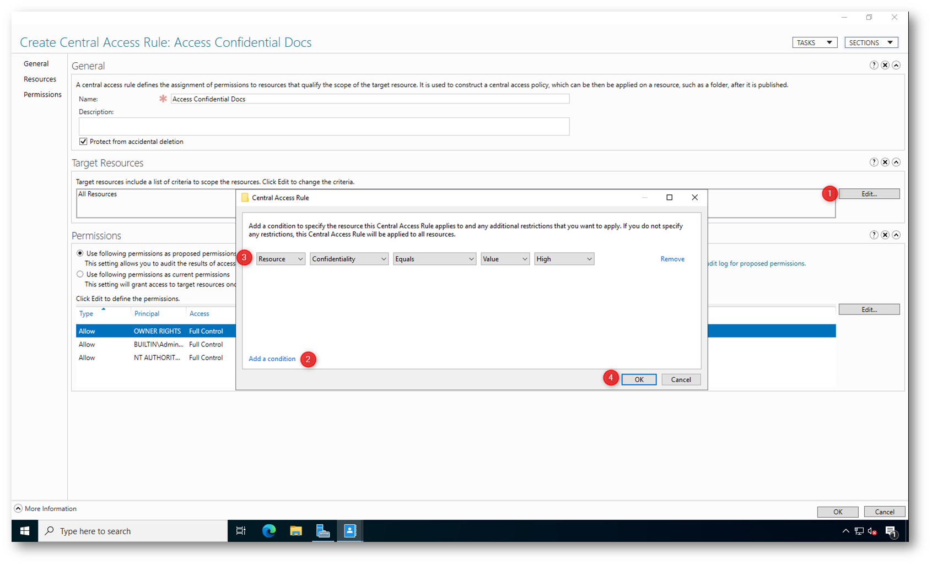Open File Explorer from the taskbar
Image resolution: width=932 pixels, height=565 pixels.
click(296, 531)
